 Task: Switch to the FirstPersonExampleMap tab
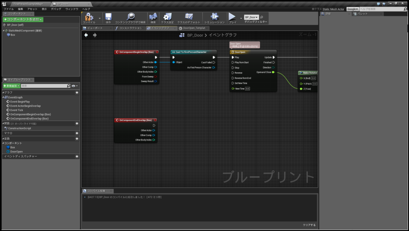(28, 4)
